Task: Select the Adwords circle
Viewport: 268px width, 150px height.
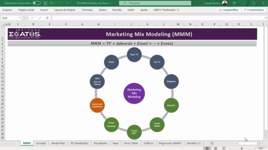Action: click(171, 105)
